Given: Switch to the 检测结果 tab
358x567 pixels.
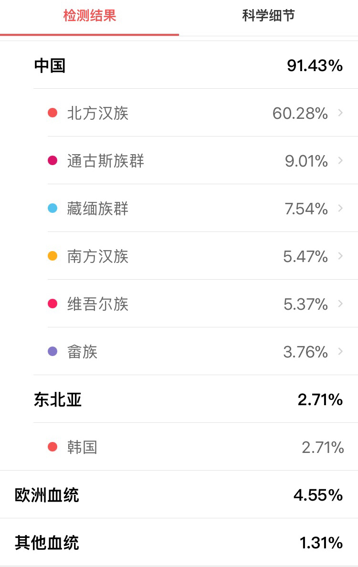Looking at the screenshot, I should tap(90, 16).
